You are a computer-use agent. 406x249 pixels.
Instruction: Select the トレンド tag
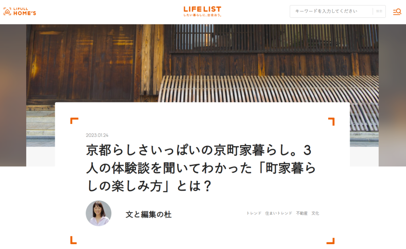[254, 213]
